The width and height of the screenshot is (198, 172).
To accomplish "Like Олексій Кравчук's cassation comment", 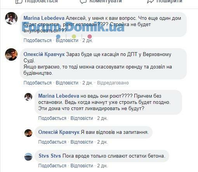I will (x=38, y=83).
